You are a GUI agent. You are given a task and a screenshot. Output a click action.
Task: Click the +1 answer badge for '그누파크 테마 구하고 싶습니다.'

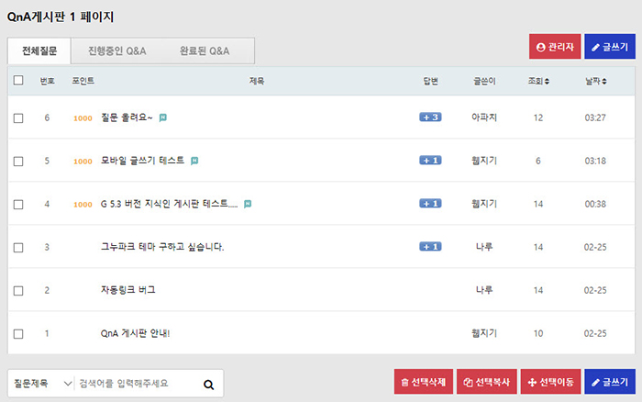click(x=430, y=246)
